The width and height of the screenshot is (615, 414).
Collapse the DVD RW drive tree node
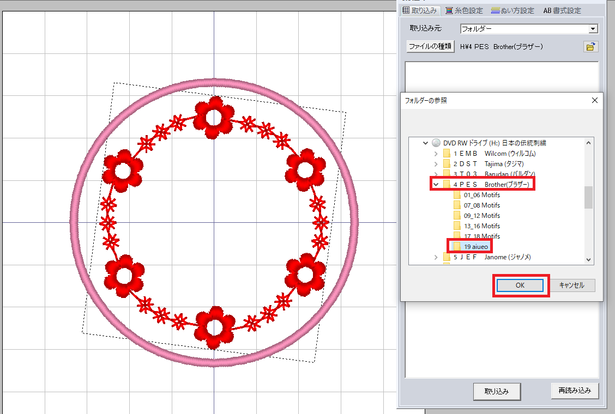coord(425,143)
